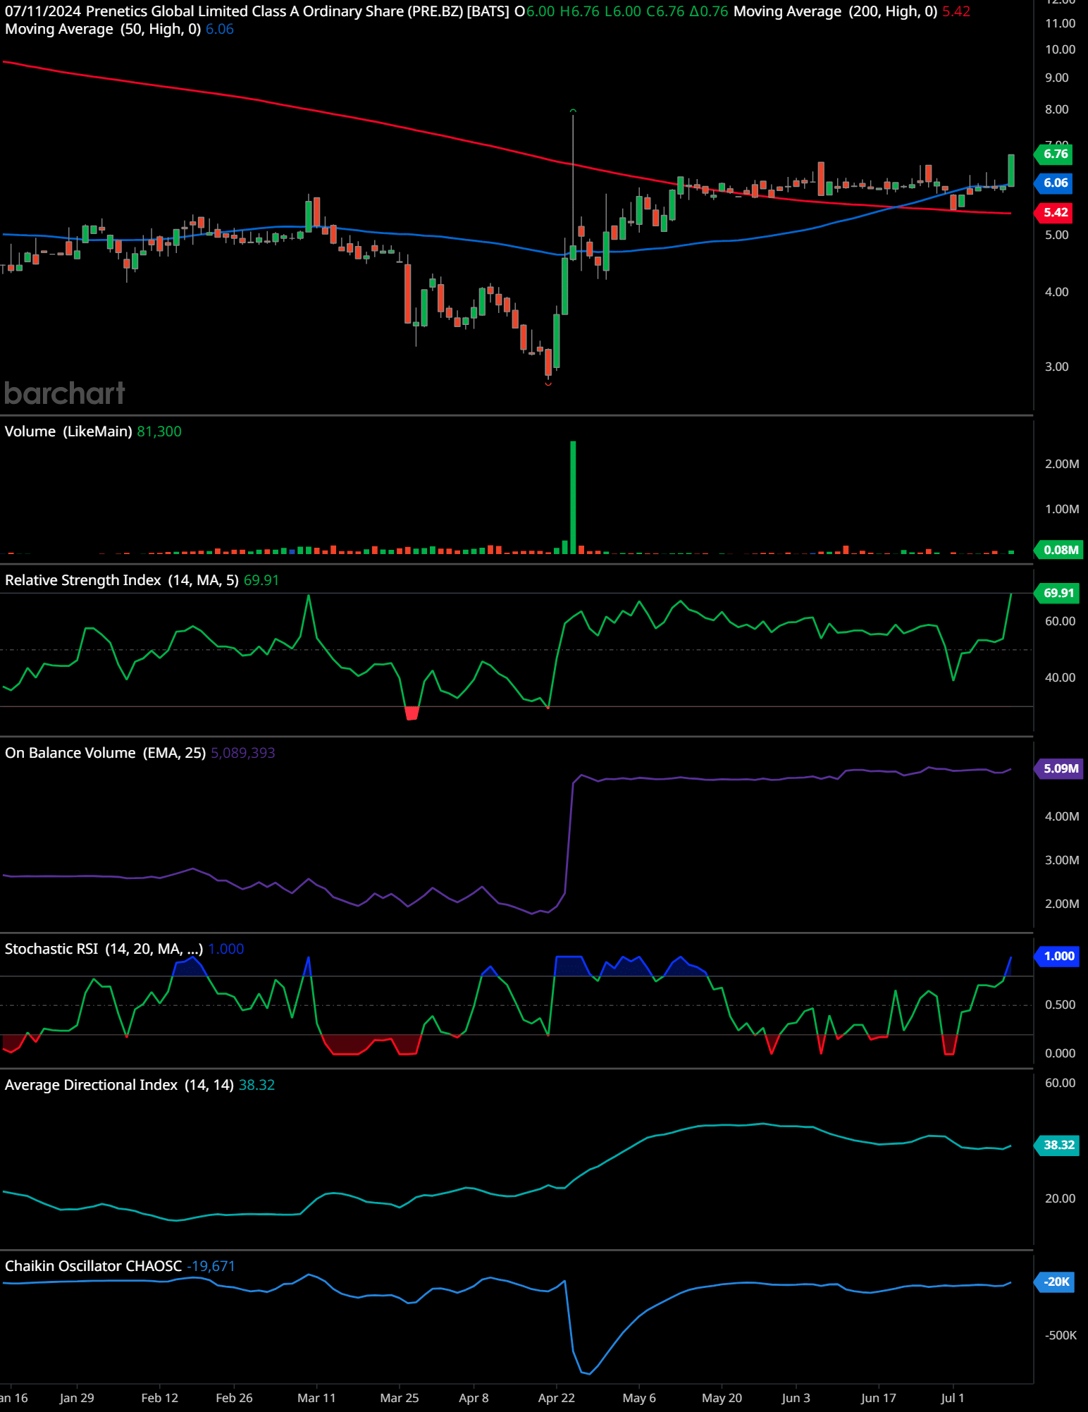Click the -19,671 Chaikin value text
This screenshot has width=1088, height=1412.
click(x=211, y=1266)
